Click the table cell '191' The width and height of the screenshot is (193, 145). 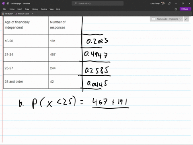65,41
